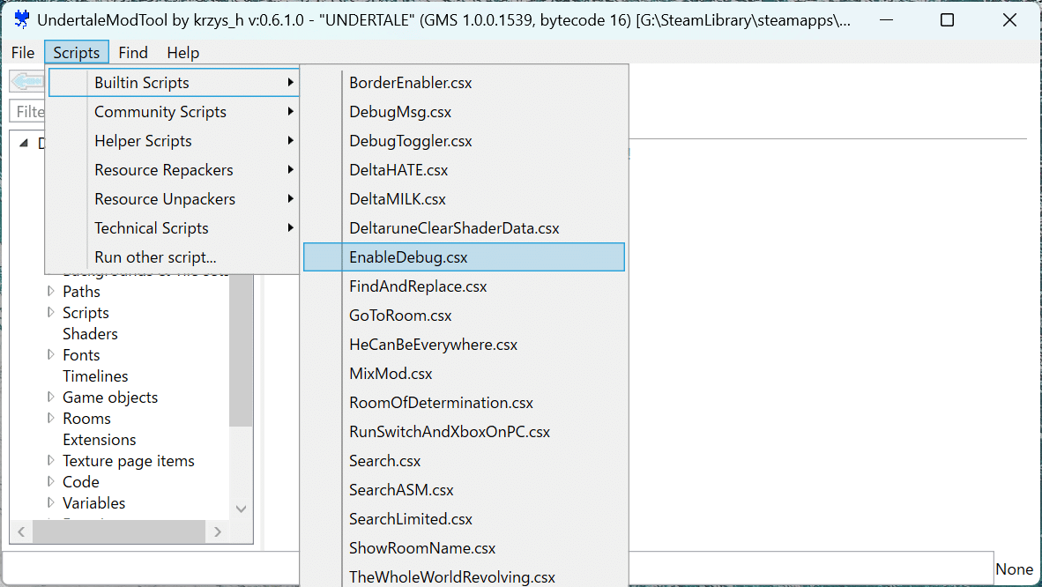Screen dimensions: 1042x587
Task: Select Game objects in the tree
Action: point(110,398)
